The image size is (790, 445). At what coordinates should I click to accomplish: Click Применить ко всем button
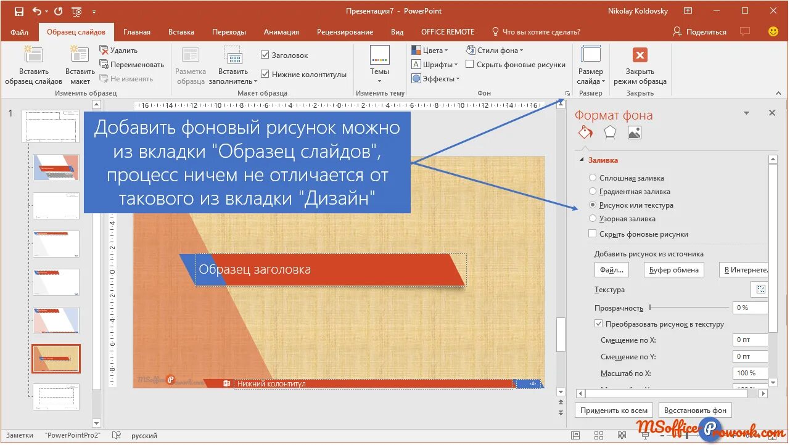coord(614,410)
